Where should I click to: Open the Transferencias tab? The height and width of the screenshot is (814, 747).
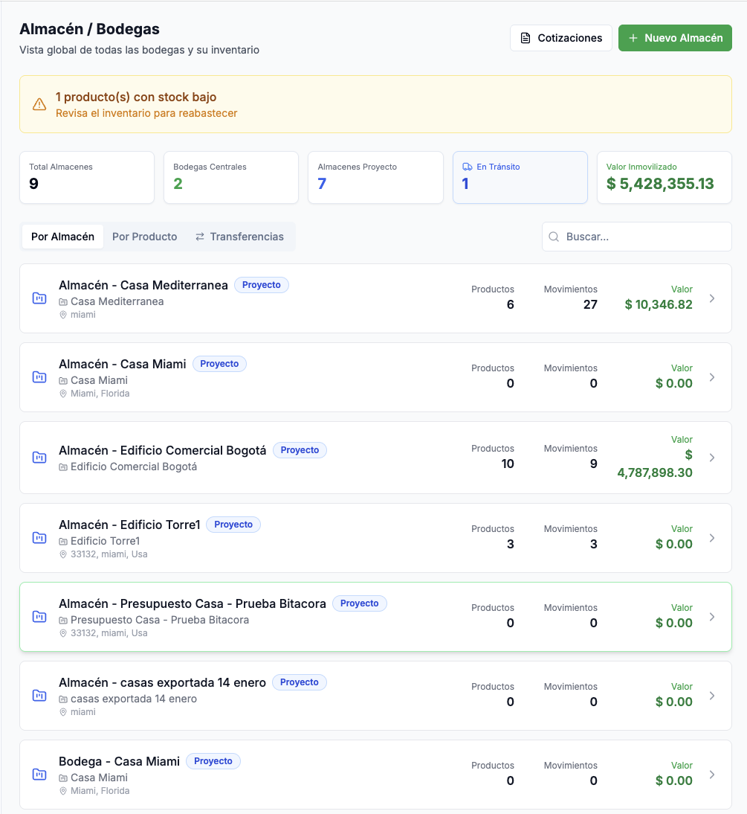tap(239, 237)
